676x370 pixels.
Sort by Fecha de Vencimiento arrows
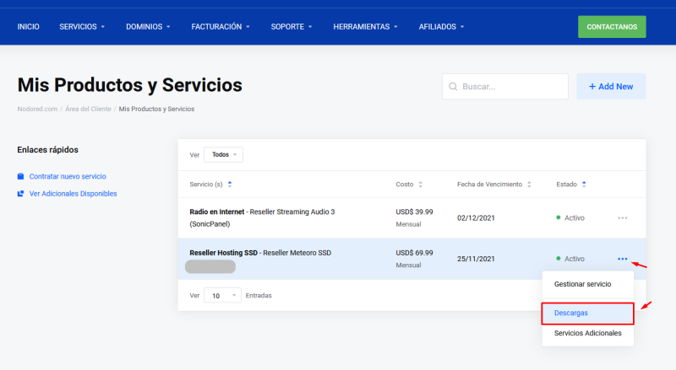click(531, 185)
